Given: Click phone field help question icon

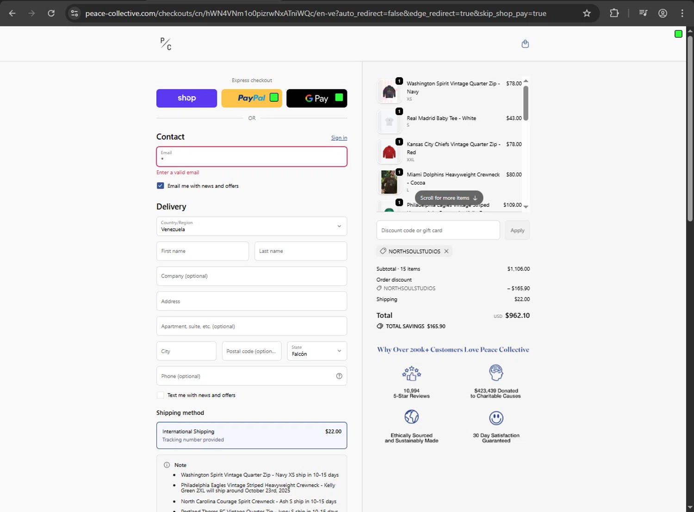Looking at the screenshot, I should 339,376.
